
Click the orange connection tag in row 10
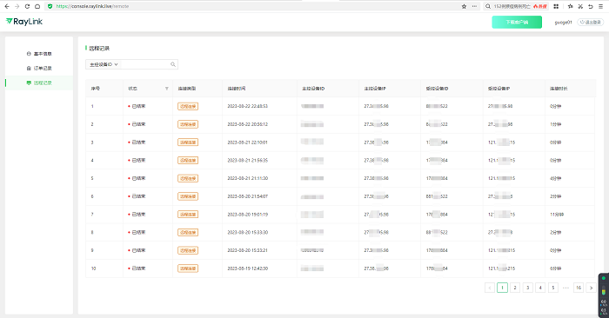point(188,268)
